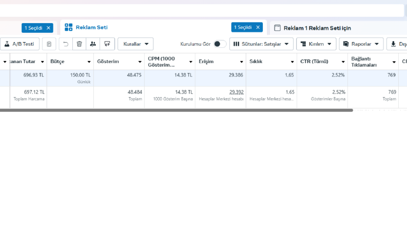Image resolution: width=407 pixels, height=229 pixels.
Task: Sort by Gösterim column header
Action: pyautogui.click(x=108, y=62)
